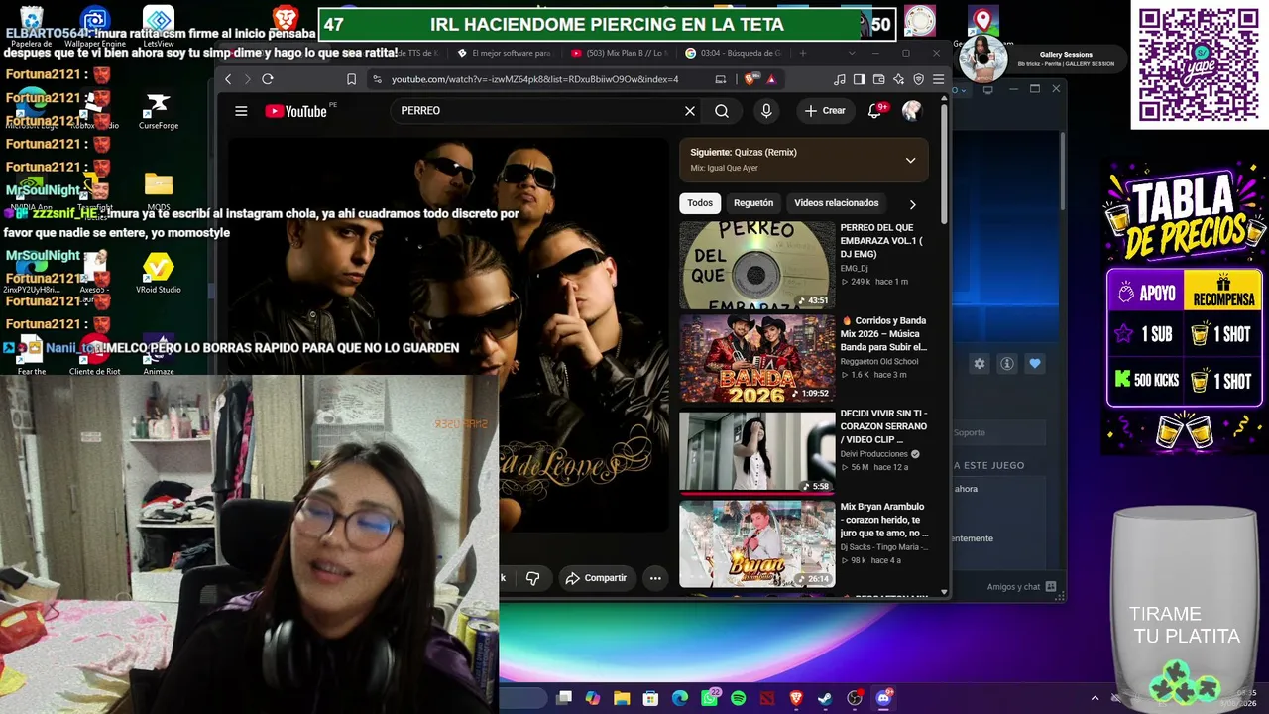Reload the page in the browser
This screenshot has height=714, width=1269.
click(268, 79)
